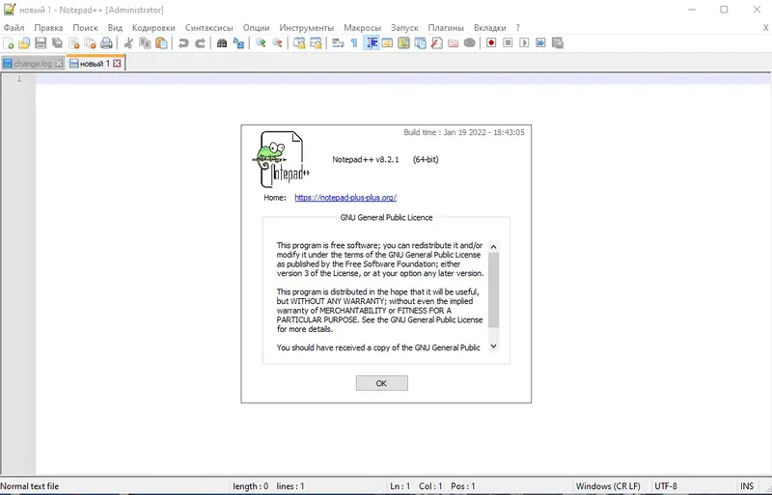Click the Close file toolbar icon

(x=74, y=43)
